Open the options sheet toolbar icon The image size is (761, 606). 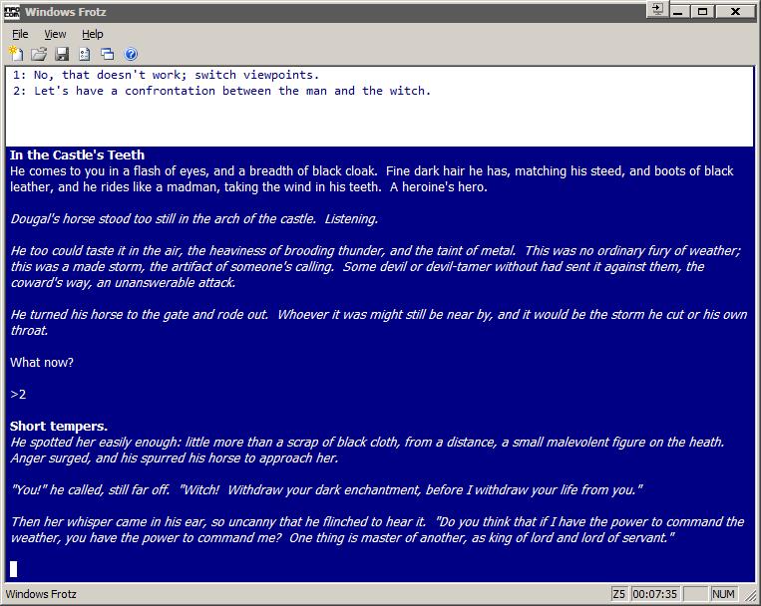[85, 54]
